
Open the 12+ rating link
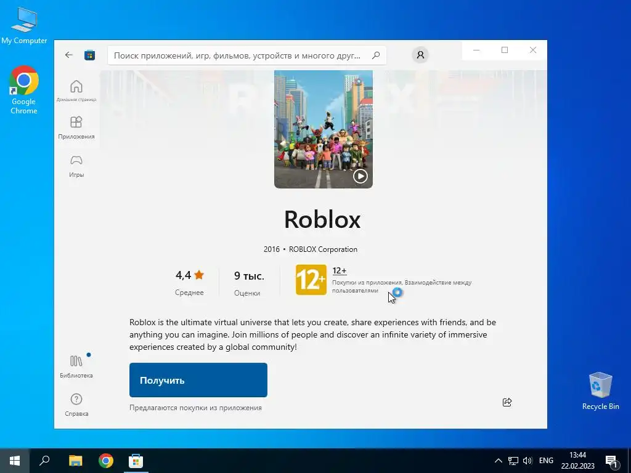tap(340, 271)
